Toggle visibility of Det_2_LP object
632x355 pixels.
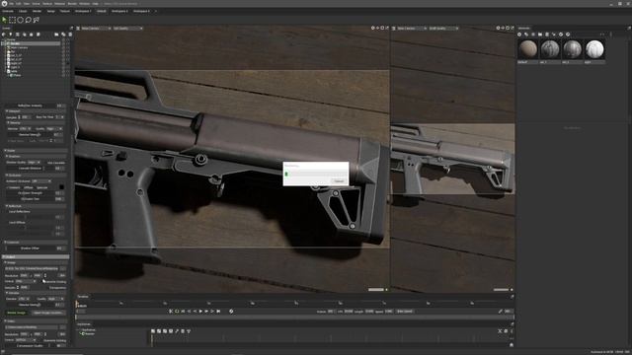coord(63,59)
